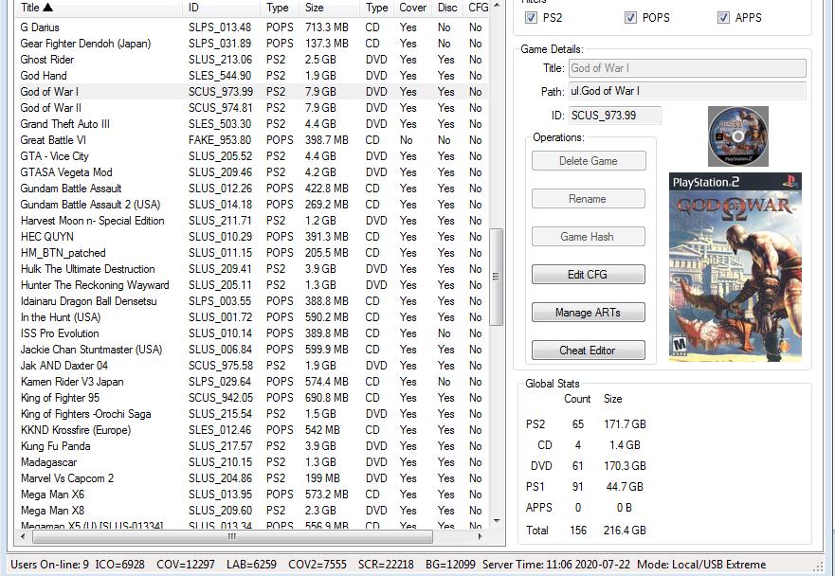Image resolution: width=835 pixels, height=576 pixels.
Task: Select the HM_BTN_patched entry
Action: coord(253,253)
